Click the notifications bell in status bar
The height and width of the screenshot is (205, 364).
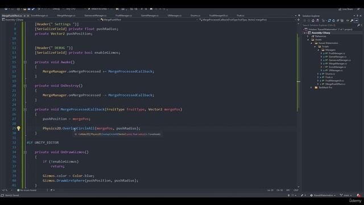pyautogui.click(x=359, y=195)
